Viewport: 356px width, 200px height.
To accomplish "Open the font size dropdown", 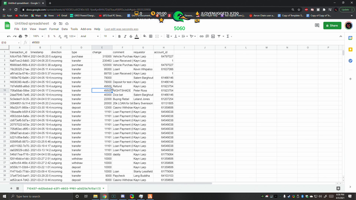I will click(x=109, y=36).
